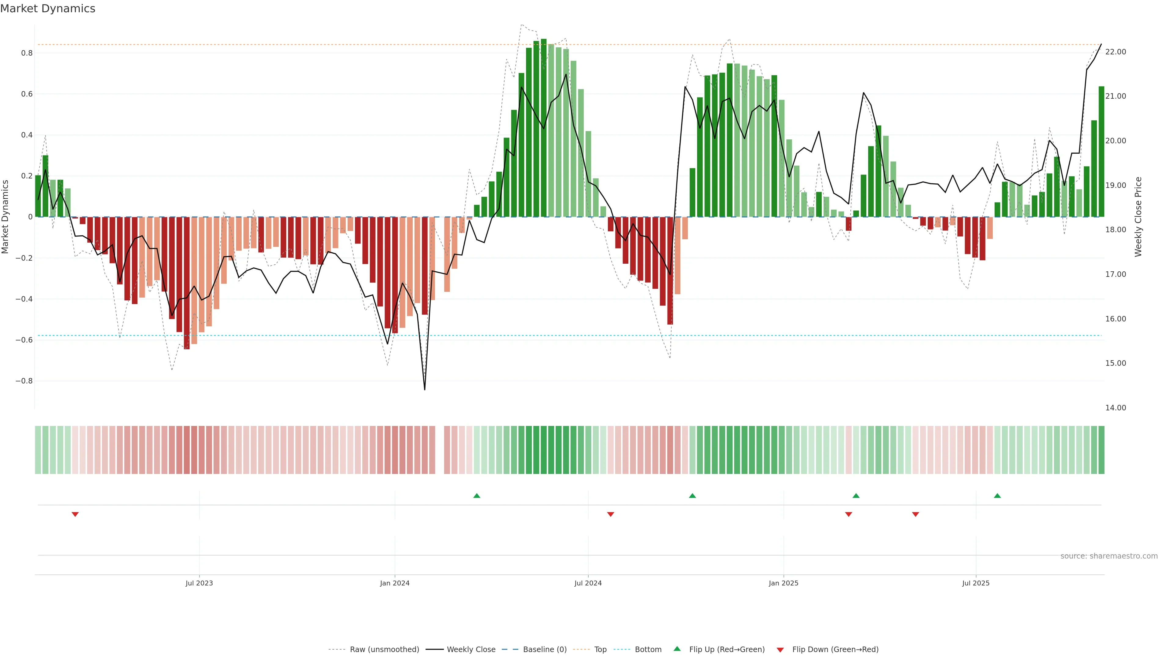Toggle the Baseline (0) legend entry

click(545, 650)
